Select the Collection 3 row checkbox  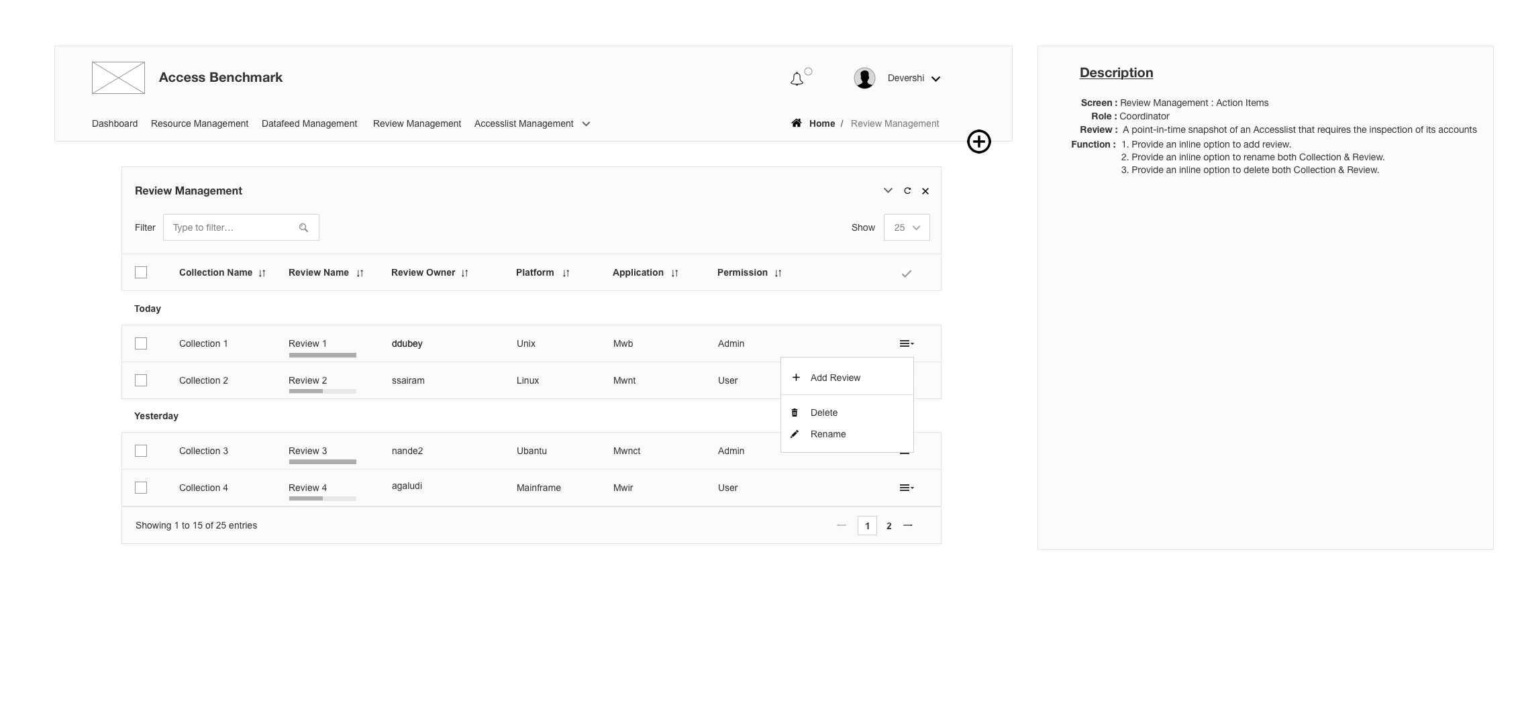(141, 451)
